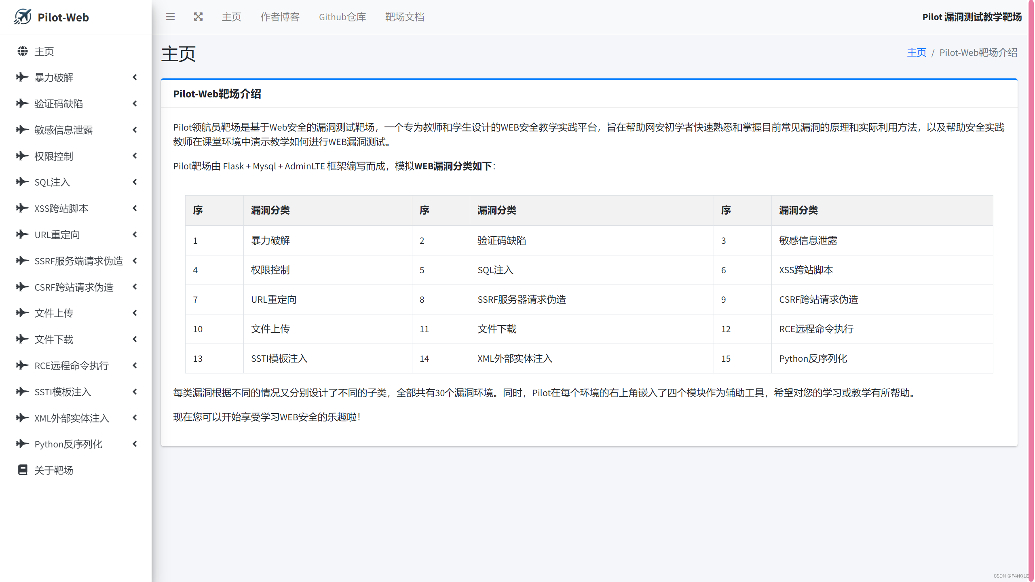Image resolution: width=1035 pixels, height=582 pixels.
Task: Click plane icon next to Python反序列化
Action: tap(23, 444)
